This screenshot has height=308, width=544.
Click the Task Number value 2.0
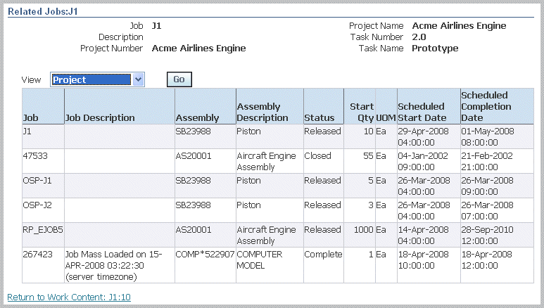[419, 37]
